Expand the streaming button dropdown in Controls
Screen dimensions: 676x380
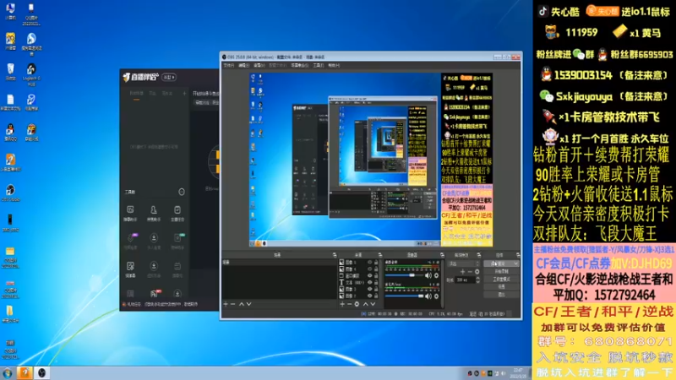(x=515, y=263)
